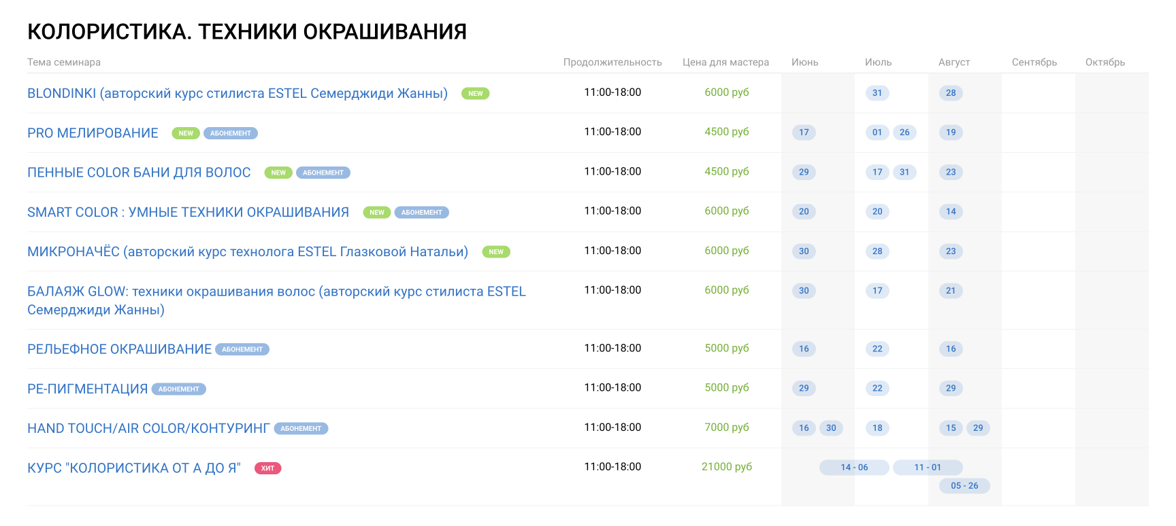Select August 29 date for РЕ-ПИГМЕНТАЦИЯ
Screen dimensions: 1176x526
951,388
